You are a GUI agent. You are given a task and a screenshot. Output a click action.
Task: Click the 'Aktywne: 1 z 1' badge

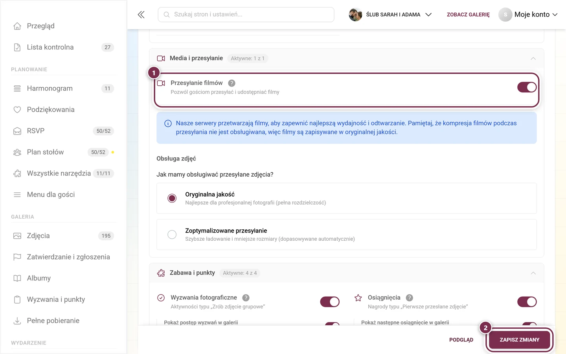coord(248,59)
